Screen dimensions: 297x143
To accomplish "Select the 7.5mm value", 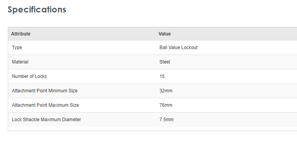I will pos(167,120).
